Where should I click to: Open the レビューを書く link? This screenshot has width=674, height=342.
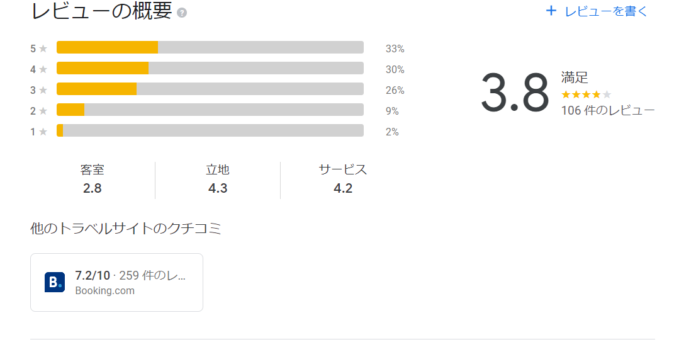(597, 11)
